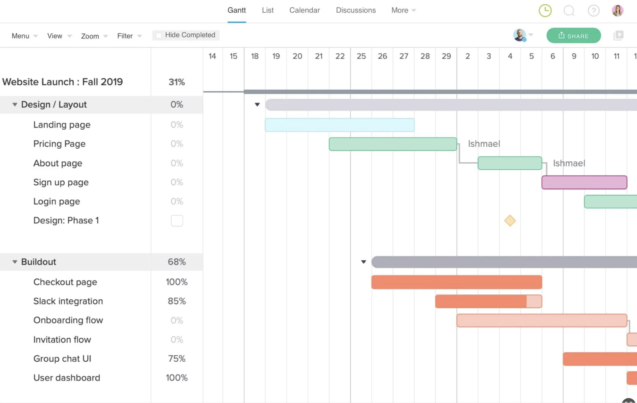The width and height of the screenshot is (637, 403).
Task: Select the About page task name
Action: point(58,163)
